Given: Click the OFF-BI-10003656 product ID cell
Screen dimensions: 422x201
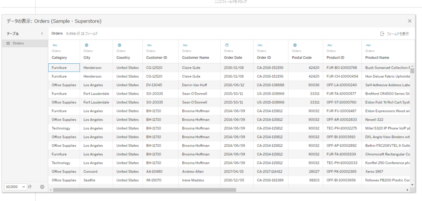Looking at the screenshot, I should click(x=342, y=180).
